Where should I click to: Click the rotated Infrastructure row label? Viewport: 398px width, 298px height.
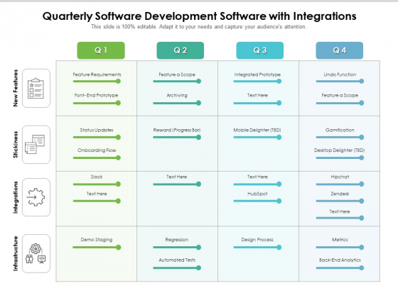[16, 253]
